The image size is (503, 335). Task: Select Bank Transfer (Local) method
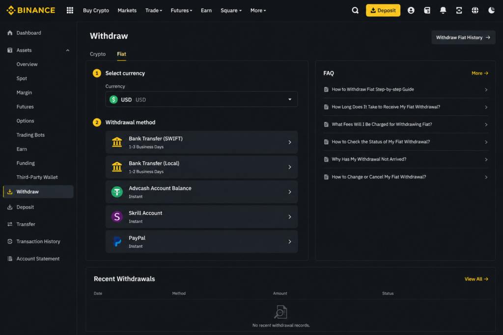coord(201,167)
